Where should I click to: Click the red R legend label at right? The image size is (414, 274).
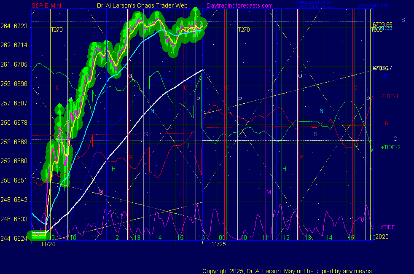[x=387, y=123]
